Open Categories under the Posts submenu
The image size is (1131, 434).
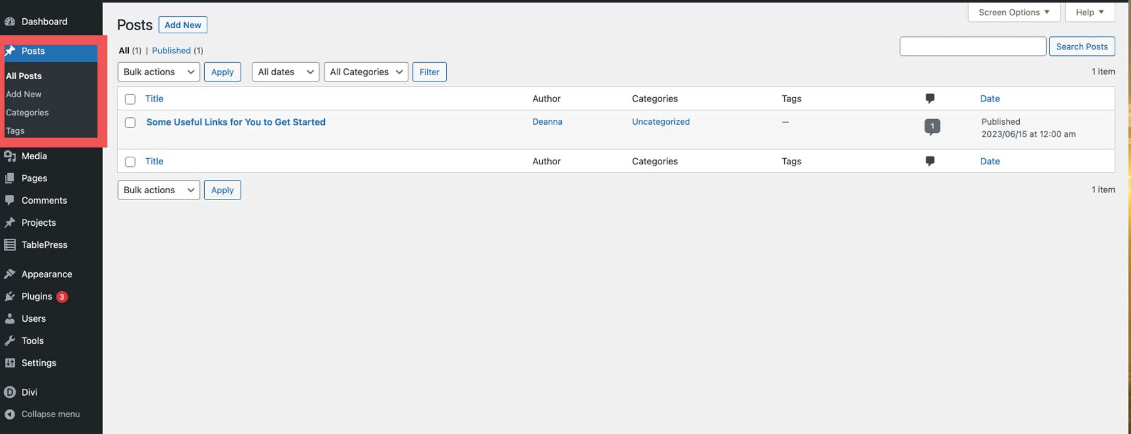point(27,113)
